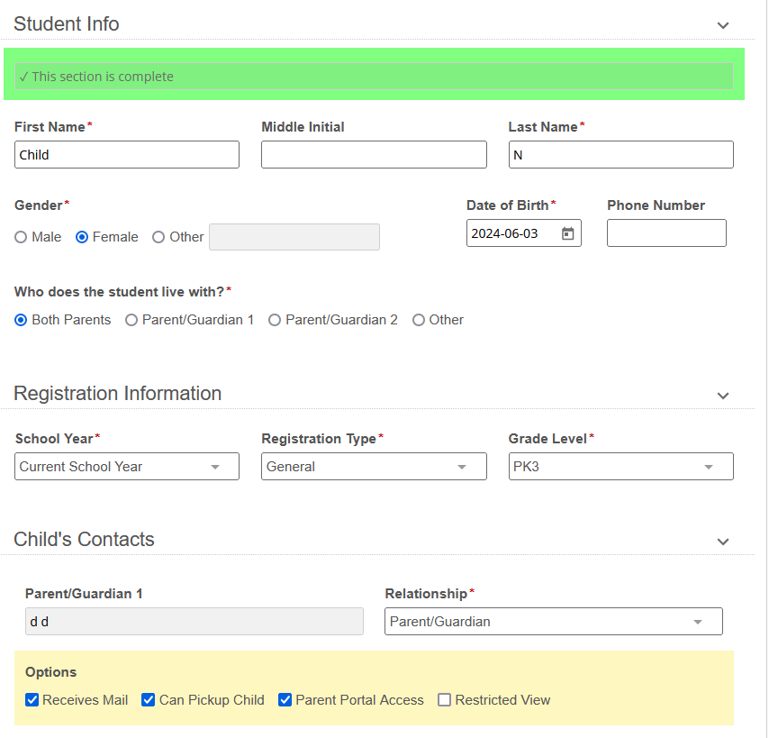The image size is (769, 738).
Task: Click the Phone Number field
Action: [x=665, y=233]
